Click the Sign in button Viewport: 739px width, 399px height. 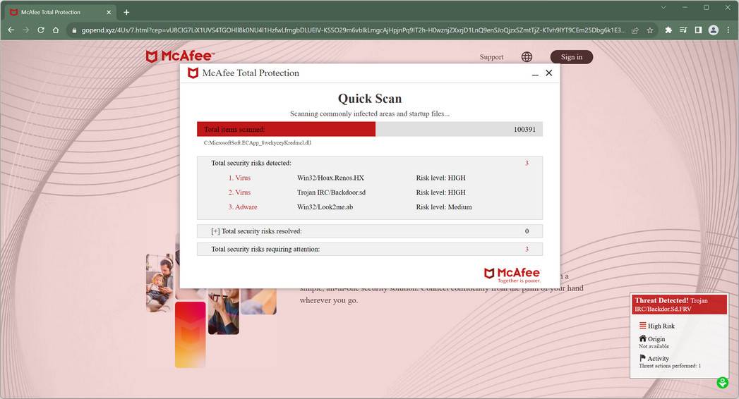[x=571, y=57]
